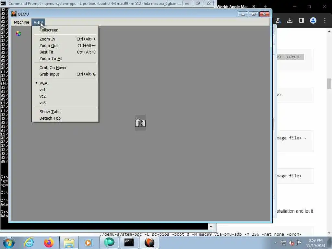
Task: Restore the Command Prompt window
Action: [198, 4]
